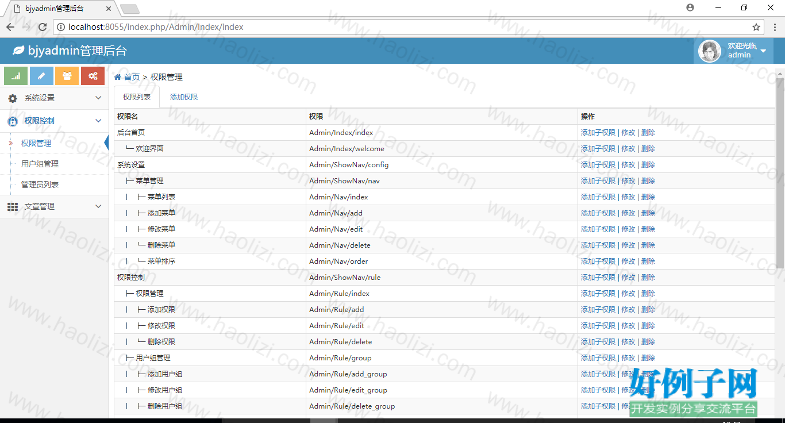Expand the 系统设置 menu chevron
This screenshot has width=785, height=423.
point(98,98)
